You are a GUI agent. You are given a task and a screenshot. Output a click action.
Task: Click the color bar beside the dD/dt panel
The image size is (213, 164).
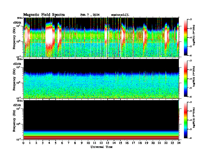coord(186,79)
